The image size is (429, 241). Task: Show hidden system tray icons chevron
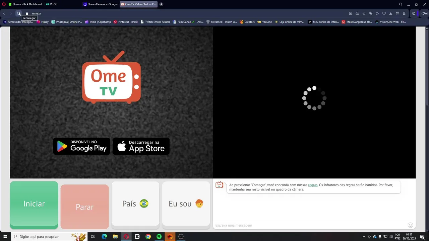click(x=364, y=237)
